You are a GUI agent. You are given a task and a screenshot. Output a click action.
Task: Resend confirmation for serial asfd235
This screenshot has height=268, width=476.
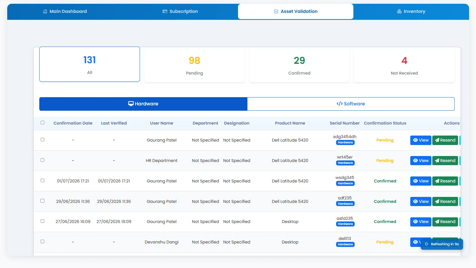[445, 222]
